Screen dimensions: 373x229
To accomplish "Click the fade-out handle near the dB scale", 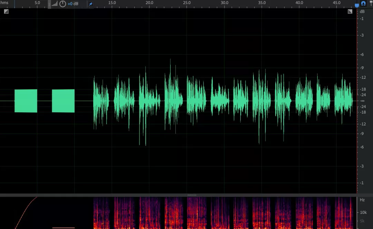I will pos(350,11).
